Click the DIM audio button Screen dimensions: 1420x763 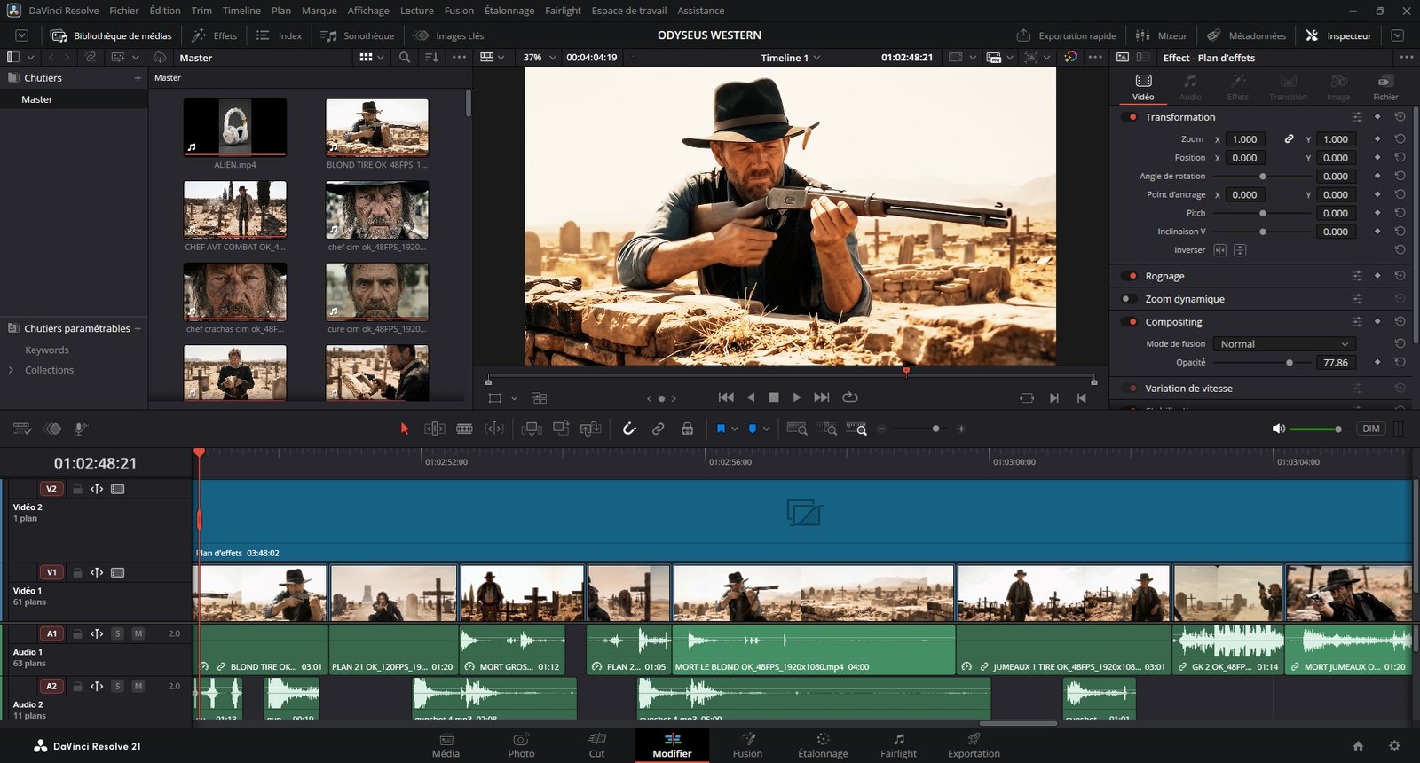pyautogui.click(x=1371, y=429)
